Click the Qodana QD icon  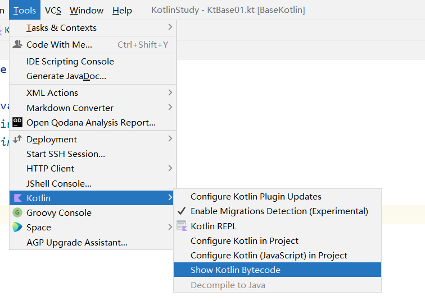point(17,122)
